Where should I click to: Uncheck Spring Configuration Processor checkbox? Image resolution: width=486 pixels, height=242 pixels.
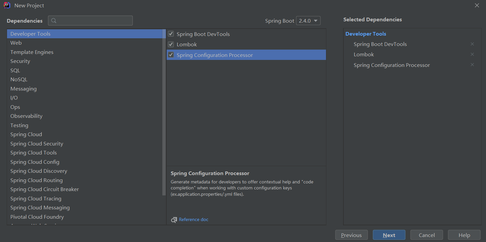tap(171, 55)
